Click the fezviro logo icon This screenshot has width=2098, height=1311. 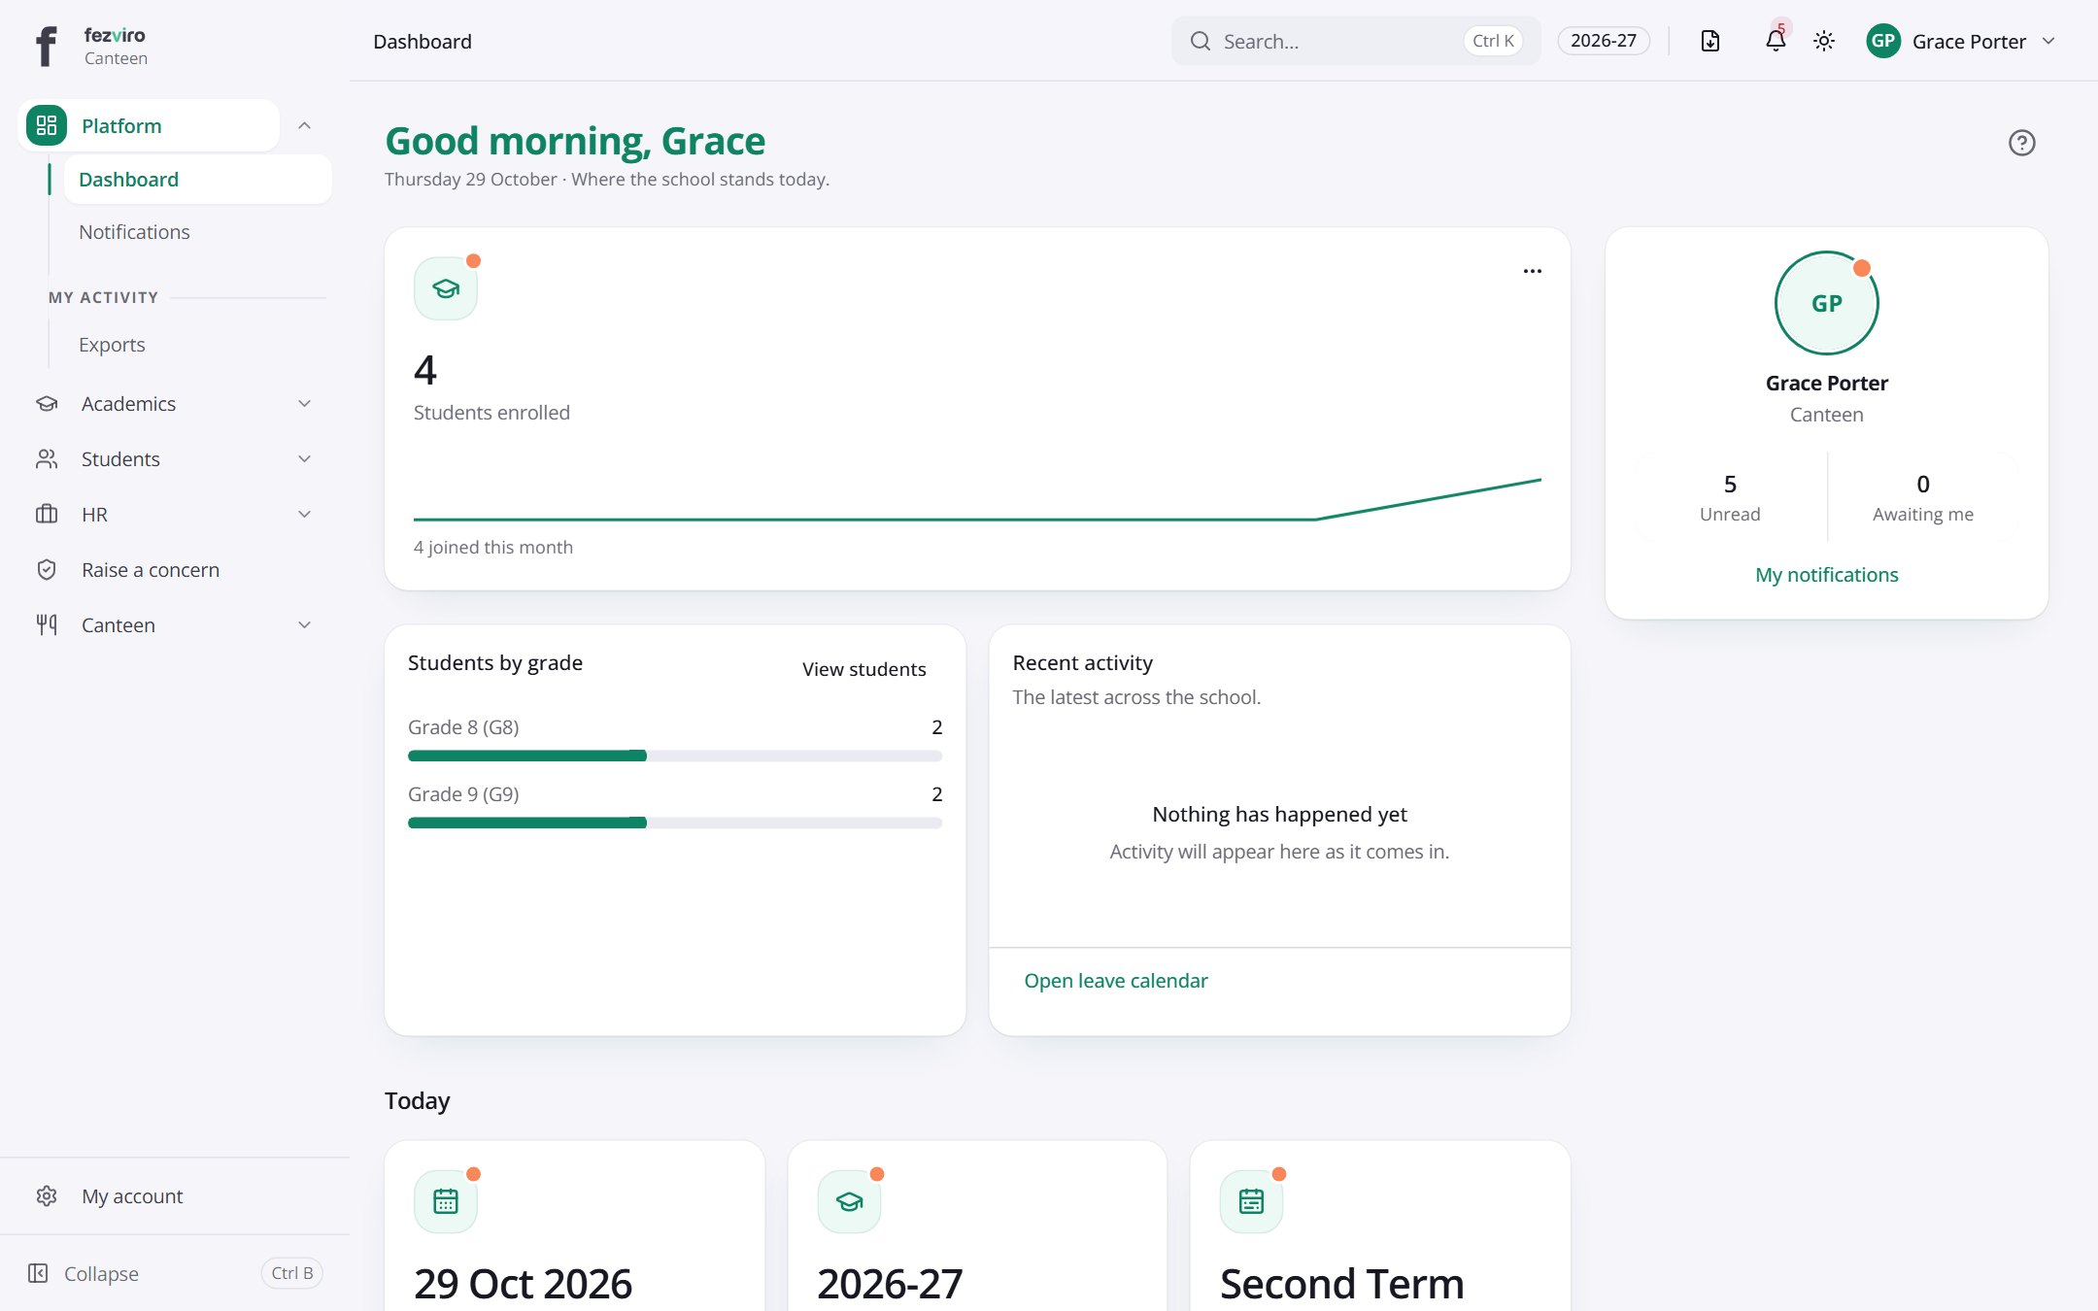click(x=46, y=45)
